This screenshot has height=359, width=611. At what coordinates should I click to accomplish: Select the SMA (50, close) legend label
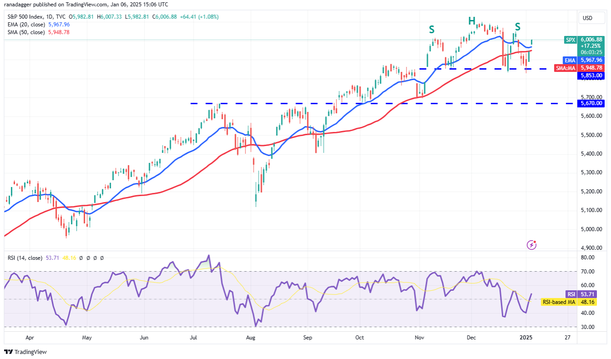click(x=26, y=32)
